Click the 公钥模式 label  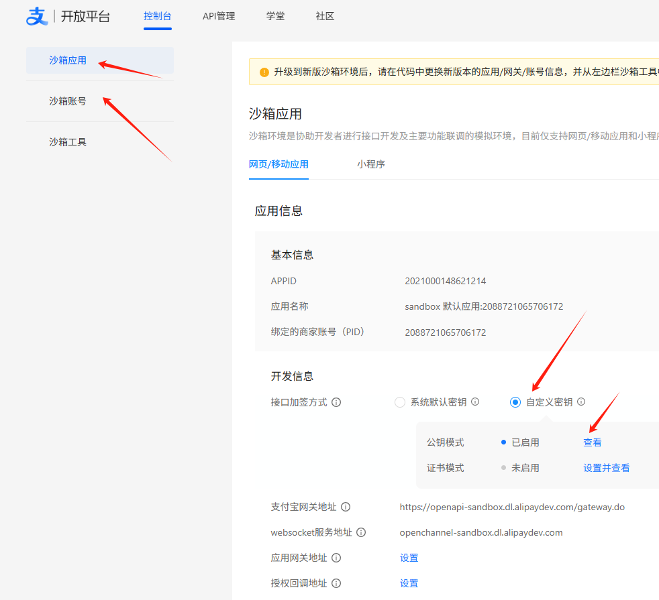click(446, 442)
